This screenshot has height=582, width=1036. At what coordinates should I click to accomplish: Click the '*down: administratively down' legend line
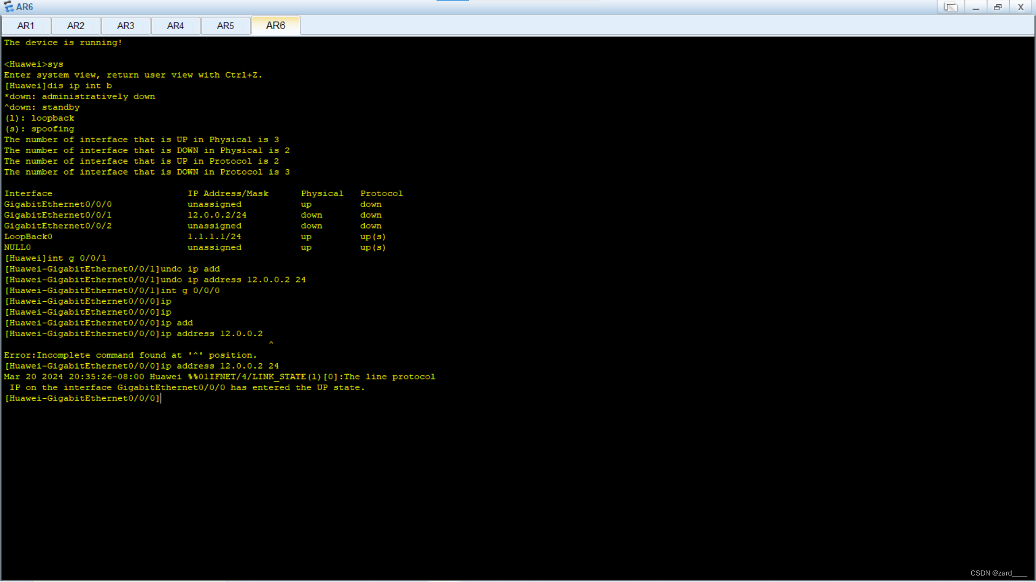[x=79, y=96]
